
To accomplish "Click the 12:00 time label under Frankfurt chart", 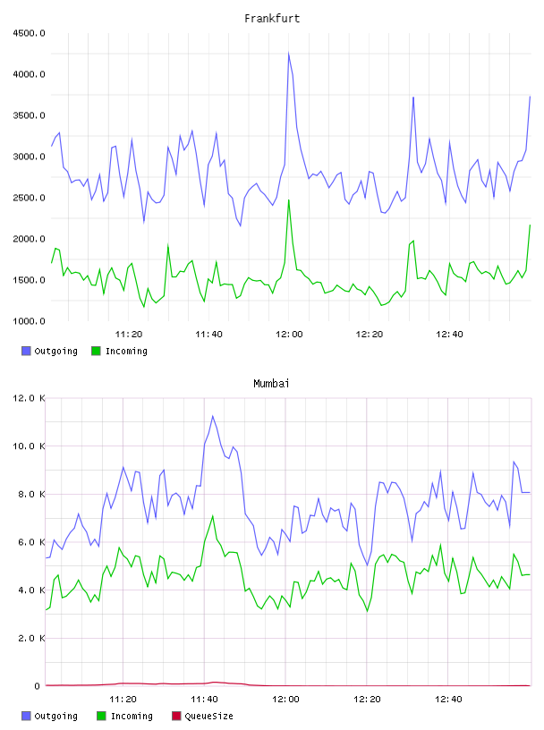I will 289,335.
